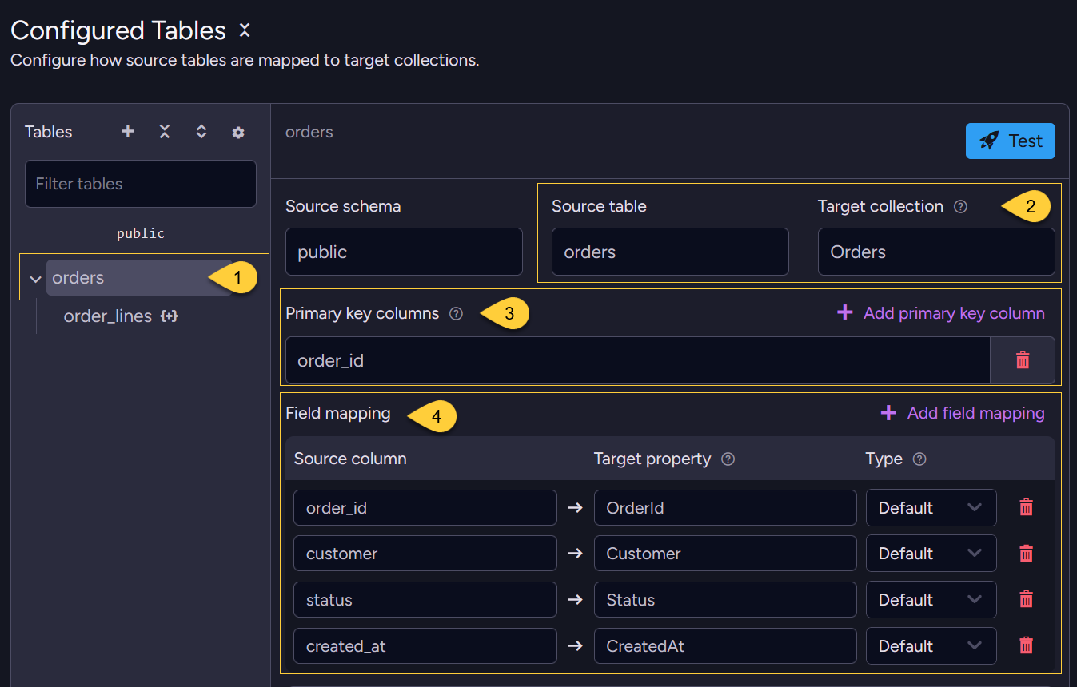The width and height of the screenshot is (1077, 687).
Task: Show help for Type column
Action: tap(919, 459)
